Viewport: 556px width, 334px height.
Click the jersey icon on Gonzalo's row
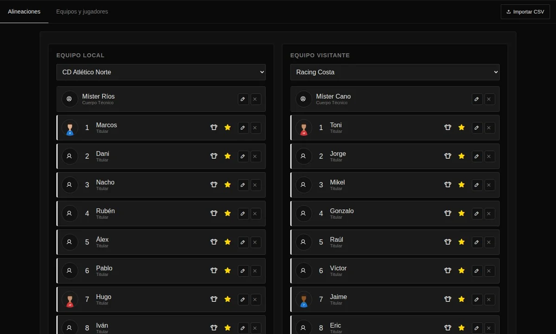[448, 213]
